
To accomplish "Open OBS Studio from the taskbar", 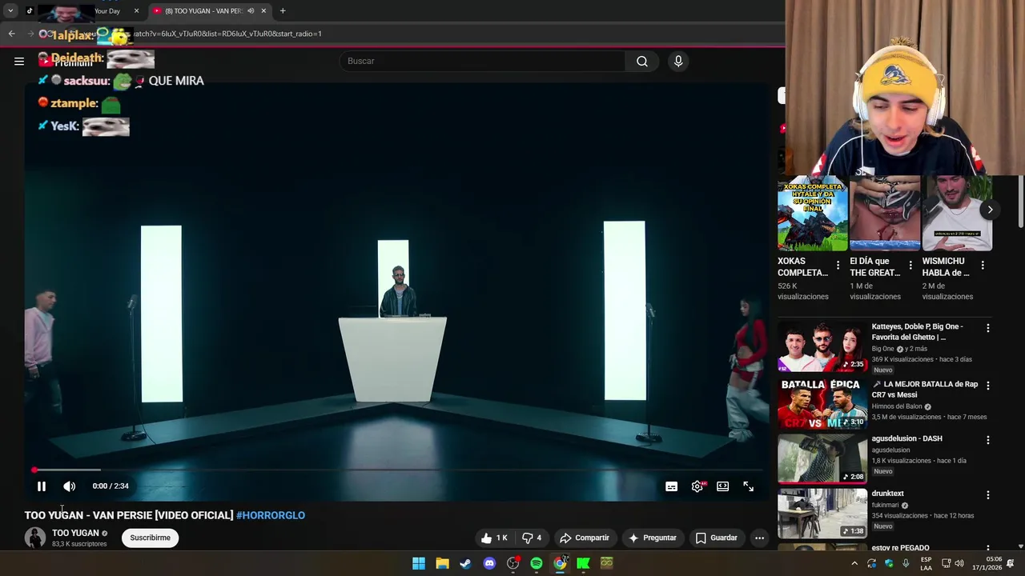I will (x=513, y=563).
